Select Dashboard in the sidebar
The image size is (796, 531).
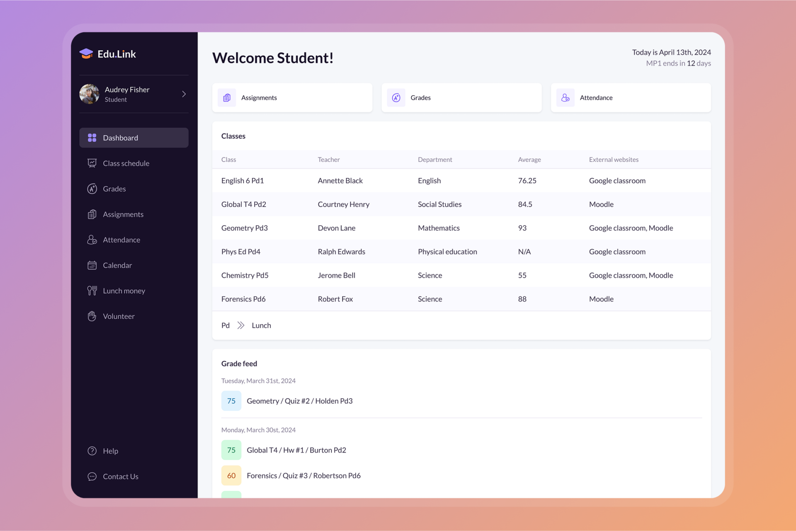[x=133, y=138]
